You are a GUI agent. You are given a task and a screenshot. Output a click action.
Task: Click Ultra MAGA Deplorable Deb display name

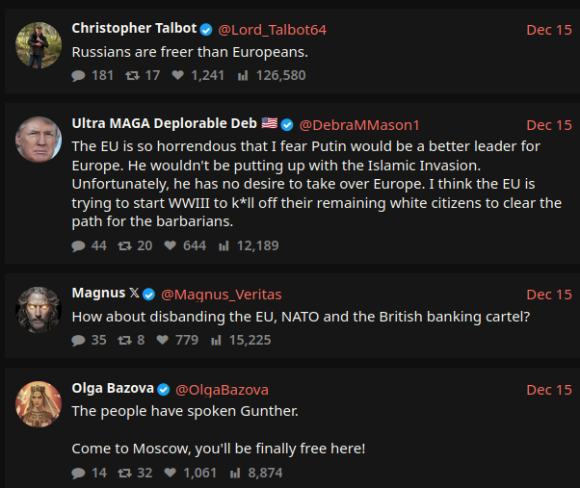click(163, 125)
